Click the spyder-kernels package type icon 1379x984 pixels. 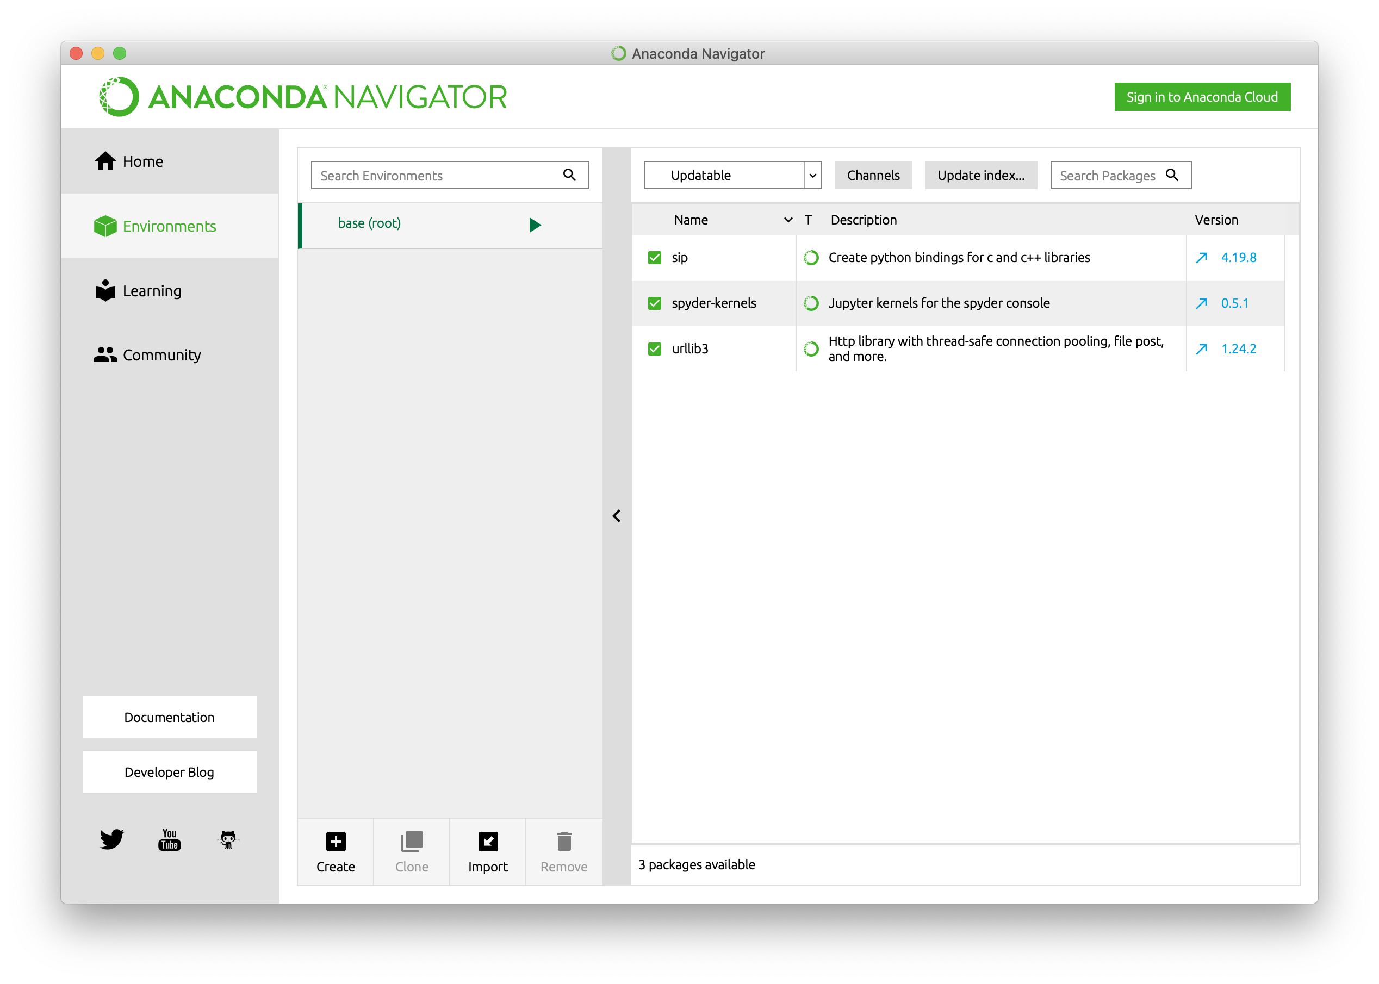click(x=811, y=303)
